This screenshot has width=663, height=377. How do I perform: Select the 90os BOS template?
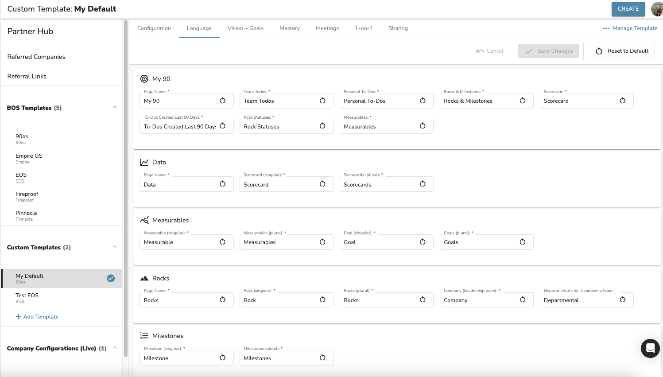[x=62, y=139]
